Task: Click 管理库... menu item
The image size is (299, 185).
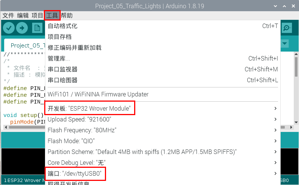Action: [59, 59]
